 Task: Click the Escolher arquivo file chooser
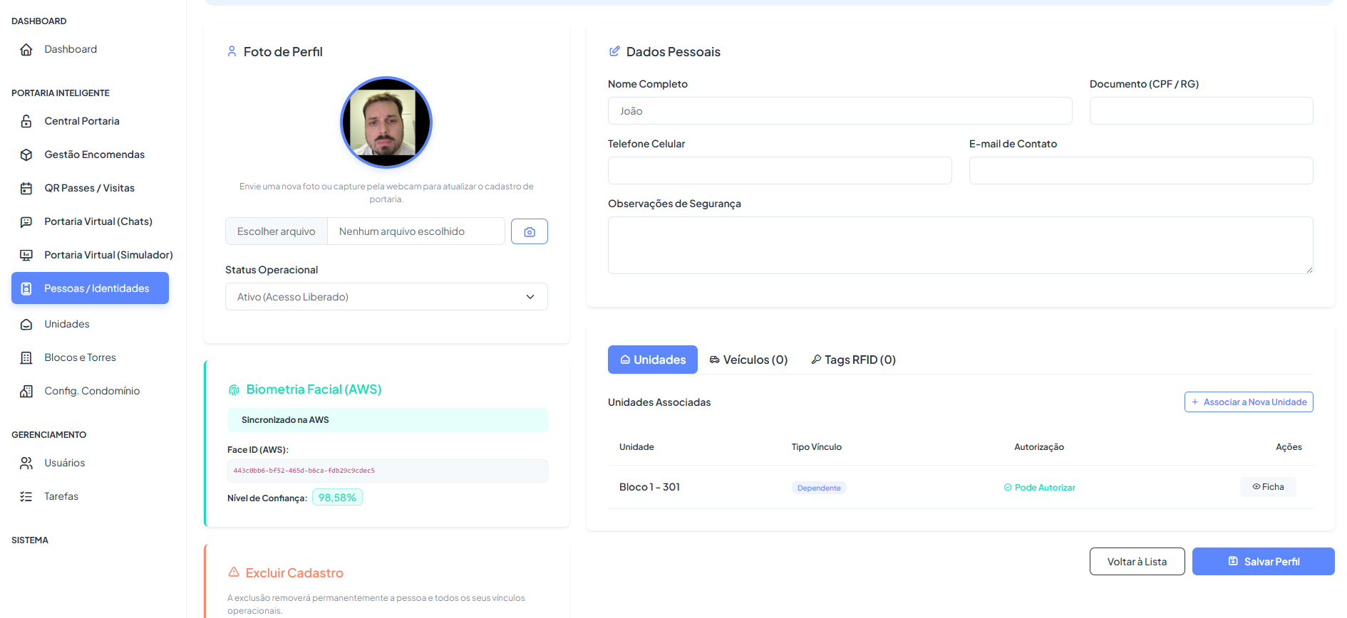click(277, 231)
